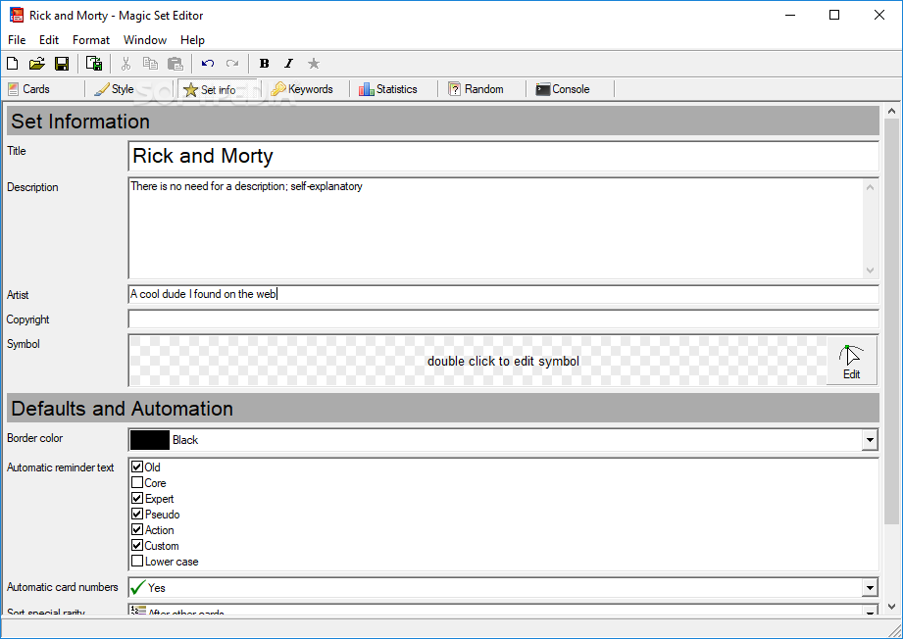This screenshot has height=639, width=903.
Task: Expand the Border color dropdown
Action: [870, 440]
